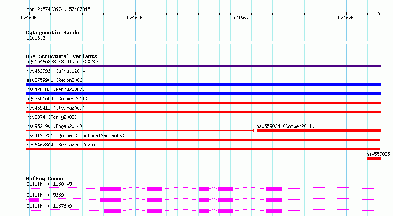Click nsv6462804 (Sedlazeck2020) red bar
This screenshot has width=393, height=216.
click(203, 149)
